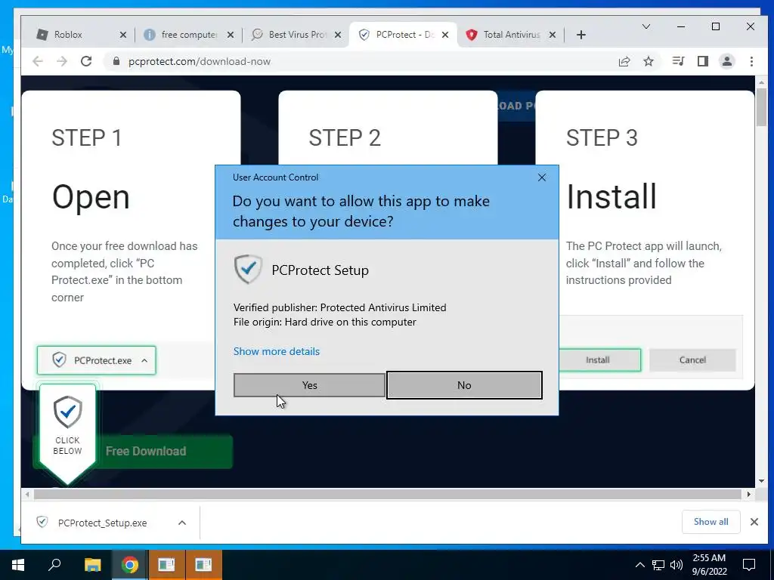This screenshot has width=774, height=580.
Task: Close the Total Antivirus tab
Action: (x=553, y=35)
